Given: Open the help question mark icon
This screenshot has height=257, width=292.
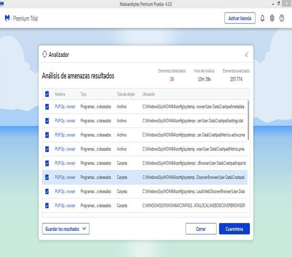Looking at the screenshot, I should (282, 18).
